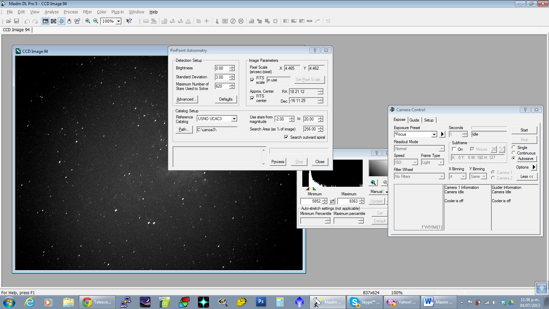Click PinPoint Astrometry help question button

(315, 50)
